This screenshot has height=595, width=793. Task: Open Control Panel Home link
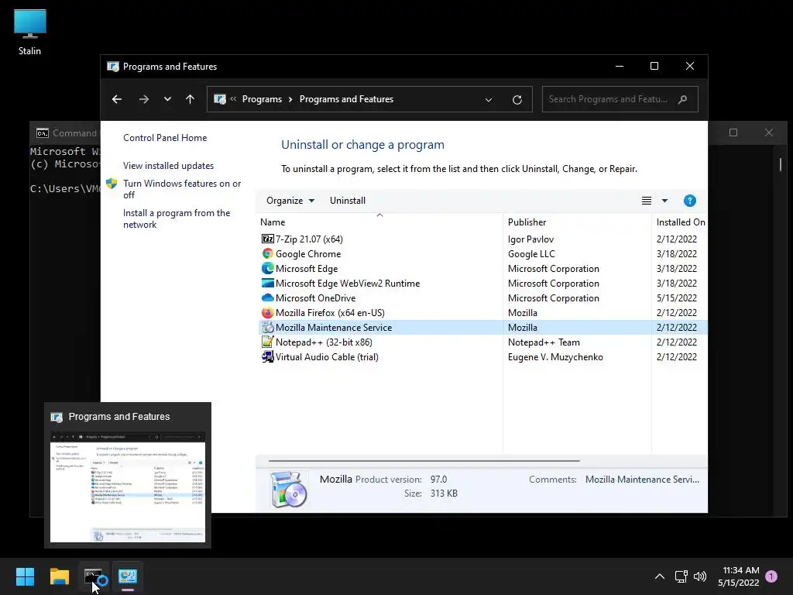point(165,138)
